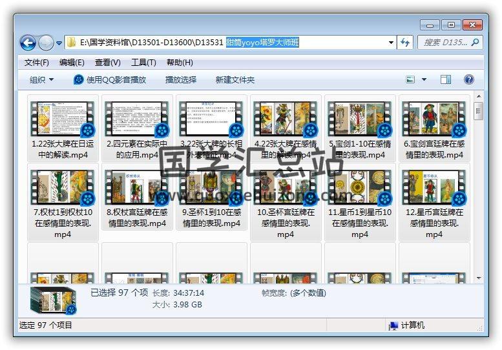Click 使用QQ影音播放 button
Screen dimensions: 502x350
pyautogui.click(x=110, y=79)
